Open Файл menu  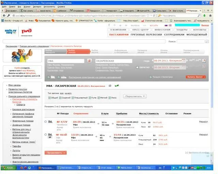click(x=4, y=6)
